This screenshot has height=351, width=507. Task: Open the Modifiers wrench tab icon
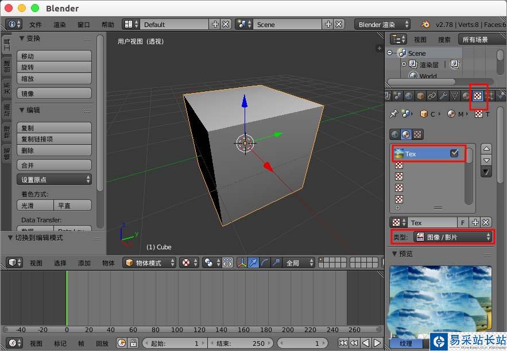click(443, 95)
